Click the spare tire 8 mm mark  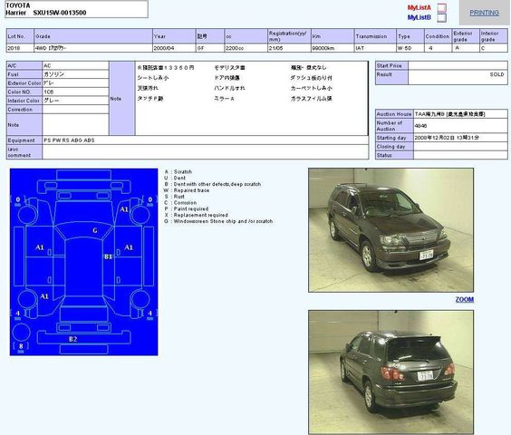[21, 346]
